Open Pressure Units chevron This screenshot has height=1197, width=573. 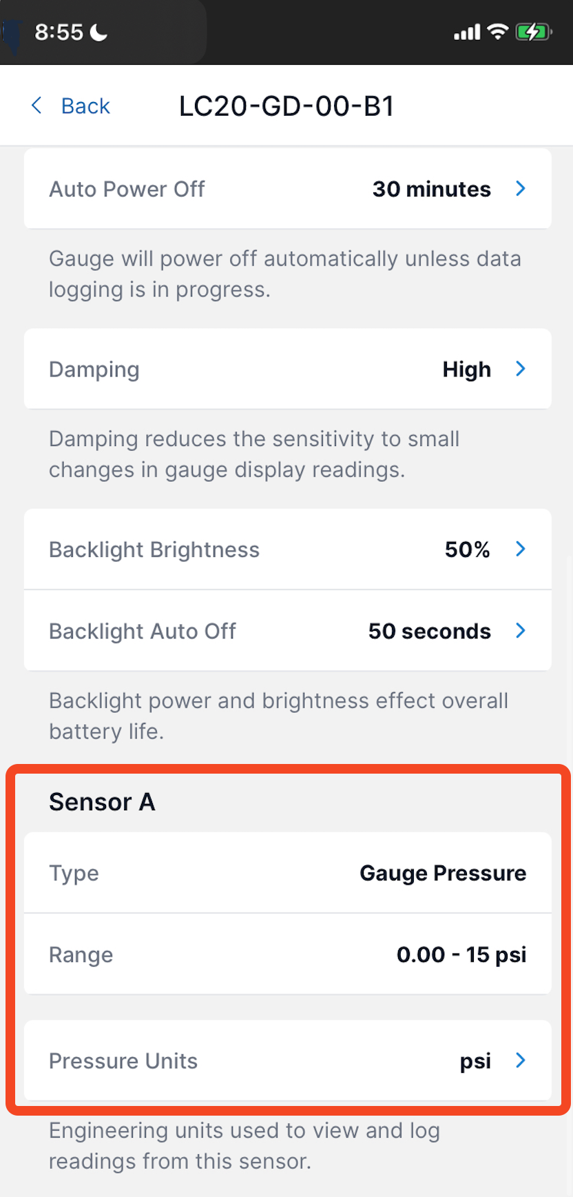pos(521,1060)
